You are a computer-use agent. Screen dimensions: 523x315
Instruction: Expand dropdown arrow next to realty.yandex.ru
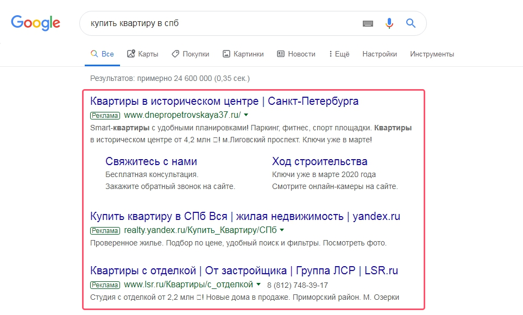pyautogui.click(x=282, y=230)
